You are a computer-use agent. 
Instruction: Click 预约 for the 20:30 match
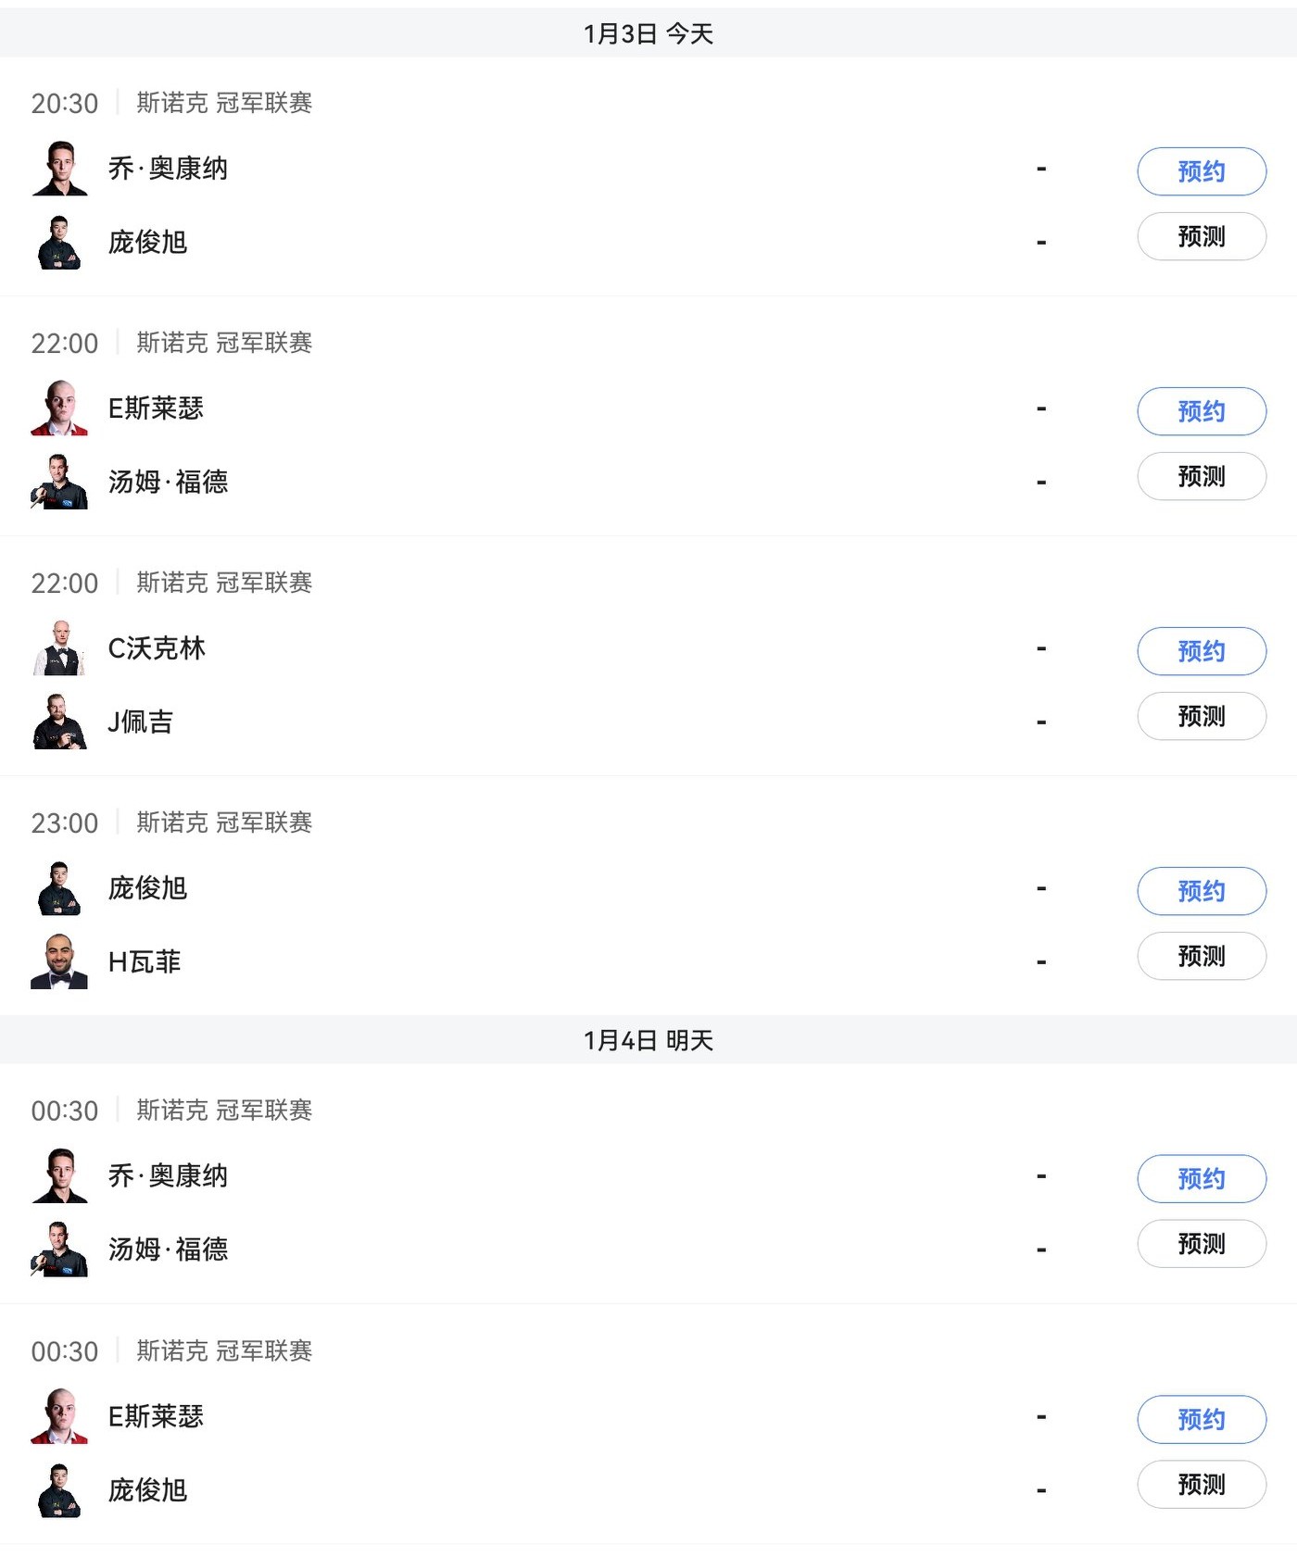tap(1201, 171)
